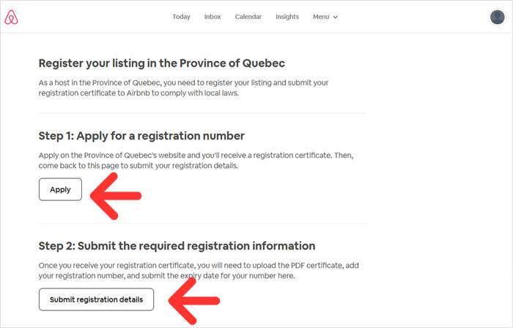Open the Menu dropdown in navigation
The image size is (513, 328).
[x=325, y=17]
